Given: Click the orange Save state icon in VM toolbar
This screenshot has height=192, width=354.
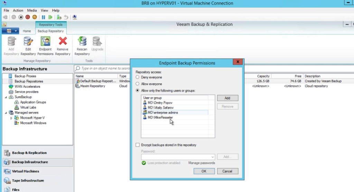Looking at the screenshot, I should click(x=35, y=17).
